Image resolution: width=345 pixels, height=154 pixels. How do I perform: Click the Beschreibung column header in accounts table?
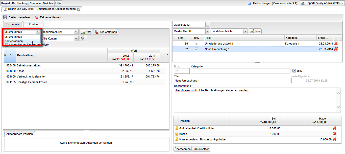pyautogui.click(x=62, y=55)
